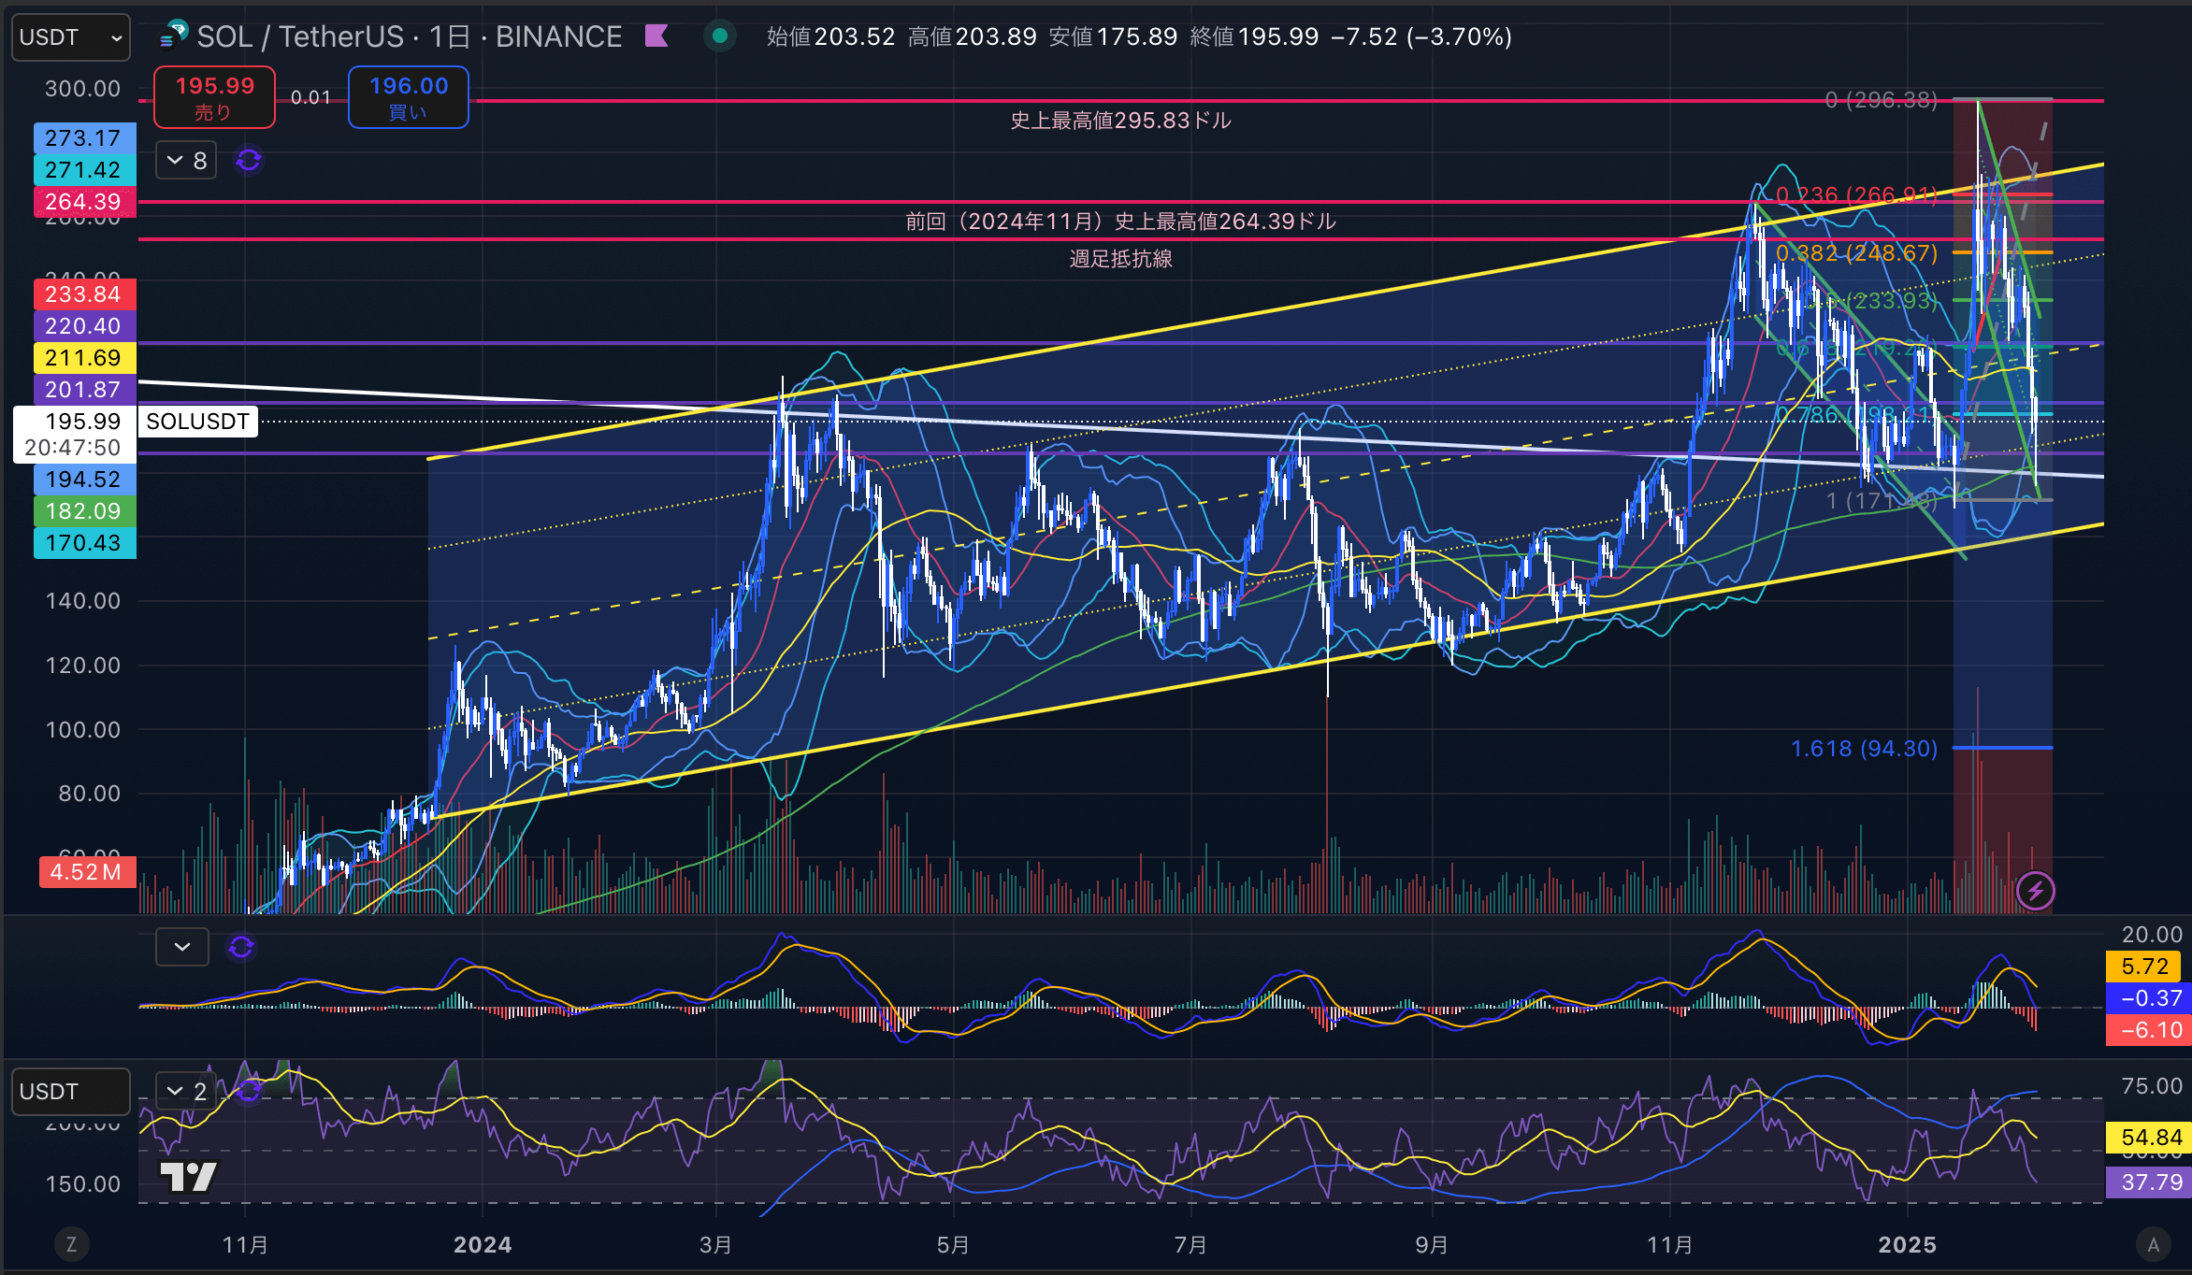Click the SOL / TetherUS symbol title
The height and width of the screenshot is (1275, 2192).
(410, 36)
